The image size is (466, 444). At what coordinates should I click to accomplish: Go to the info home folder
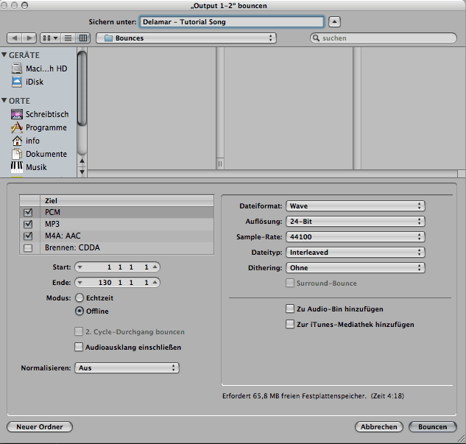(26, 141)
